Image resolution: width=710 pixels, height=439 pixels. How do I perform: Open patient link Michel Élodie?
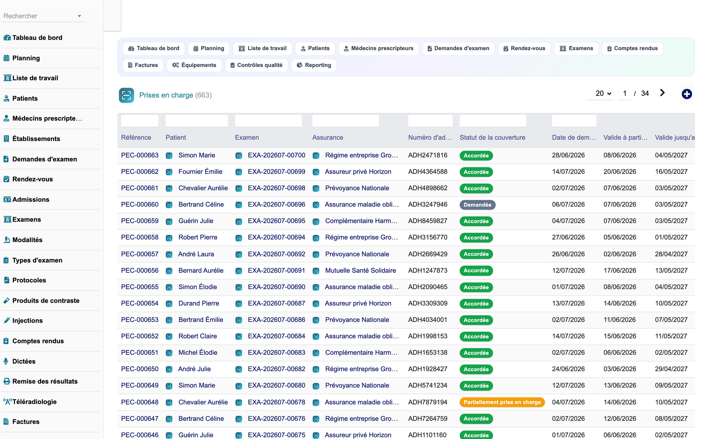tap(198, 353)
